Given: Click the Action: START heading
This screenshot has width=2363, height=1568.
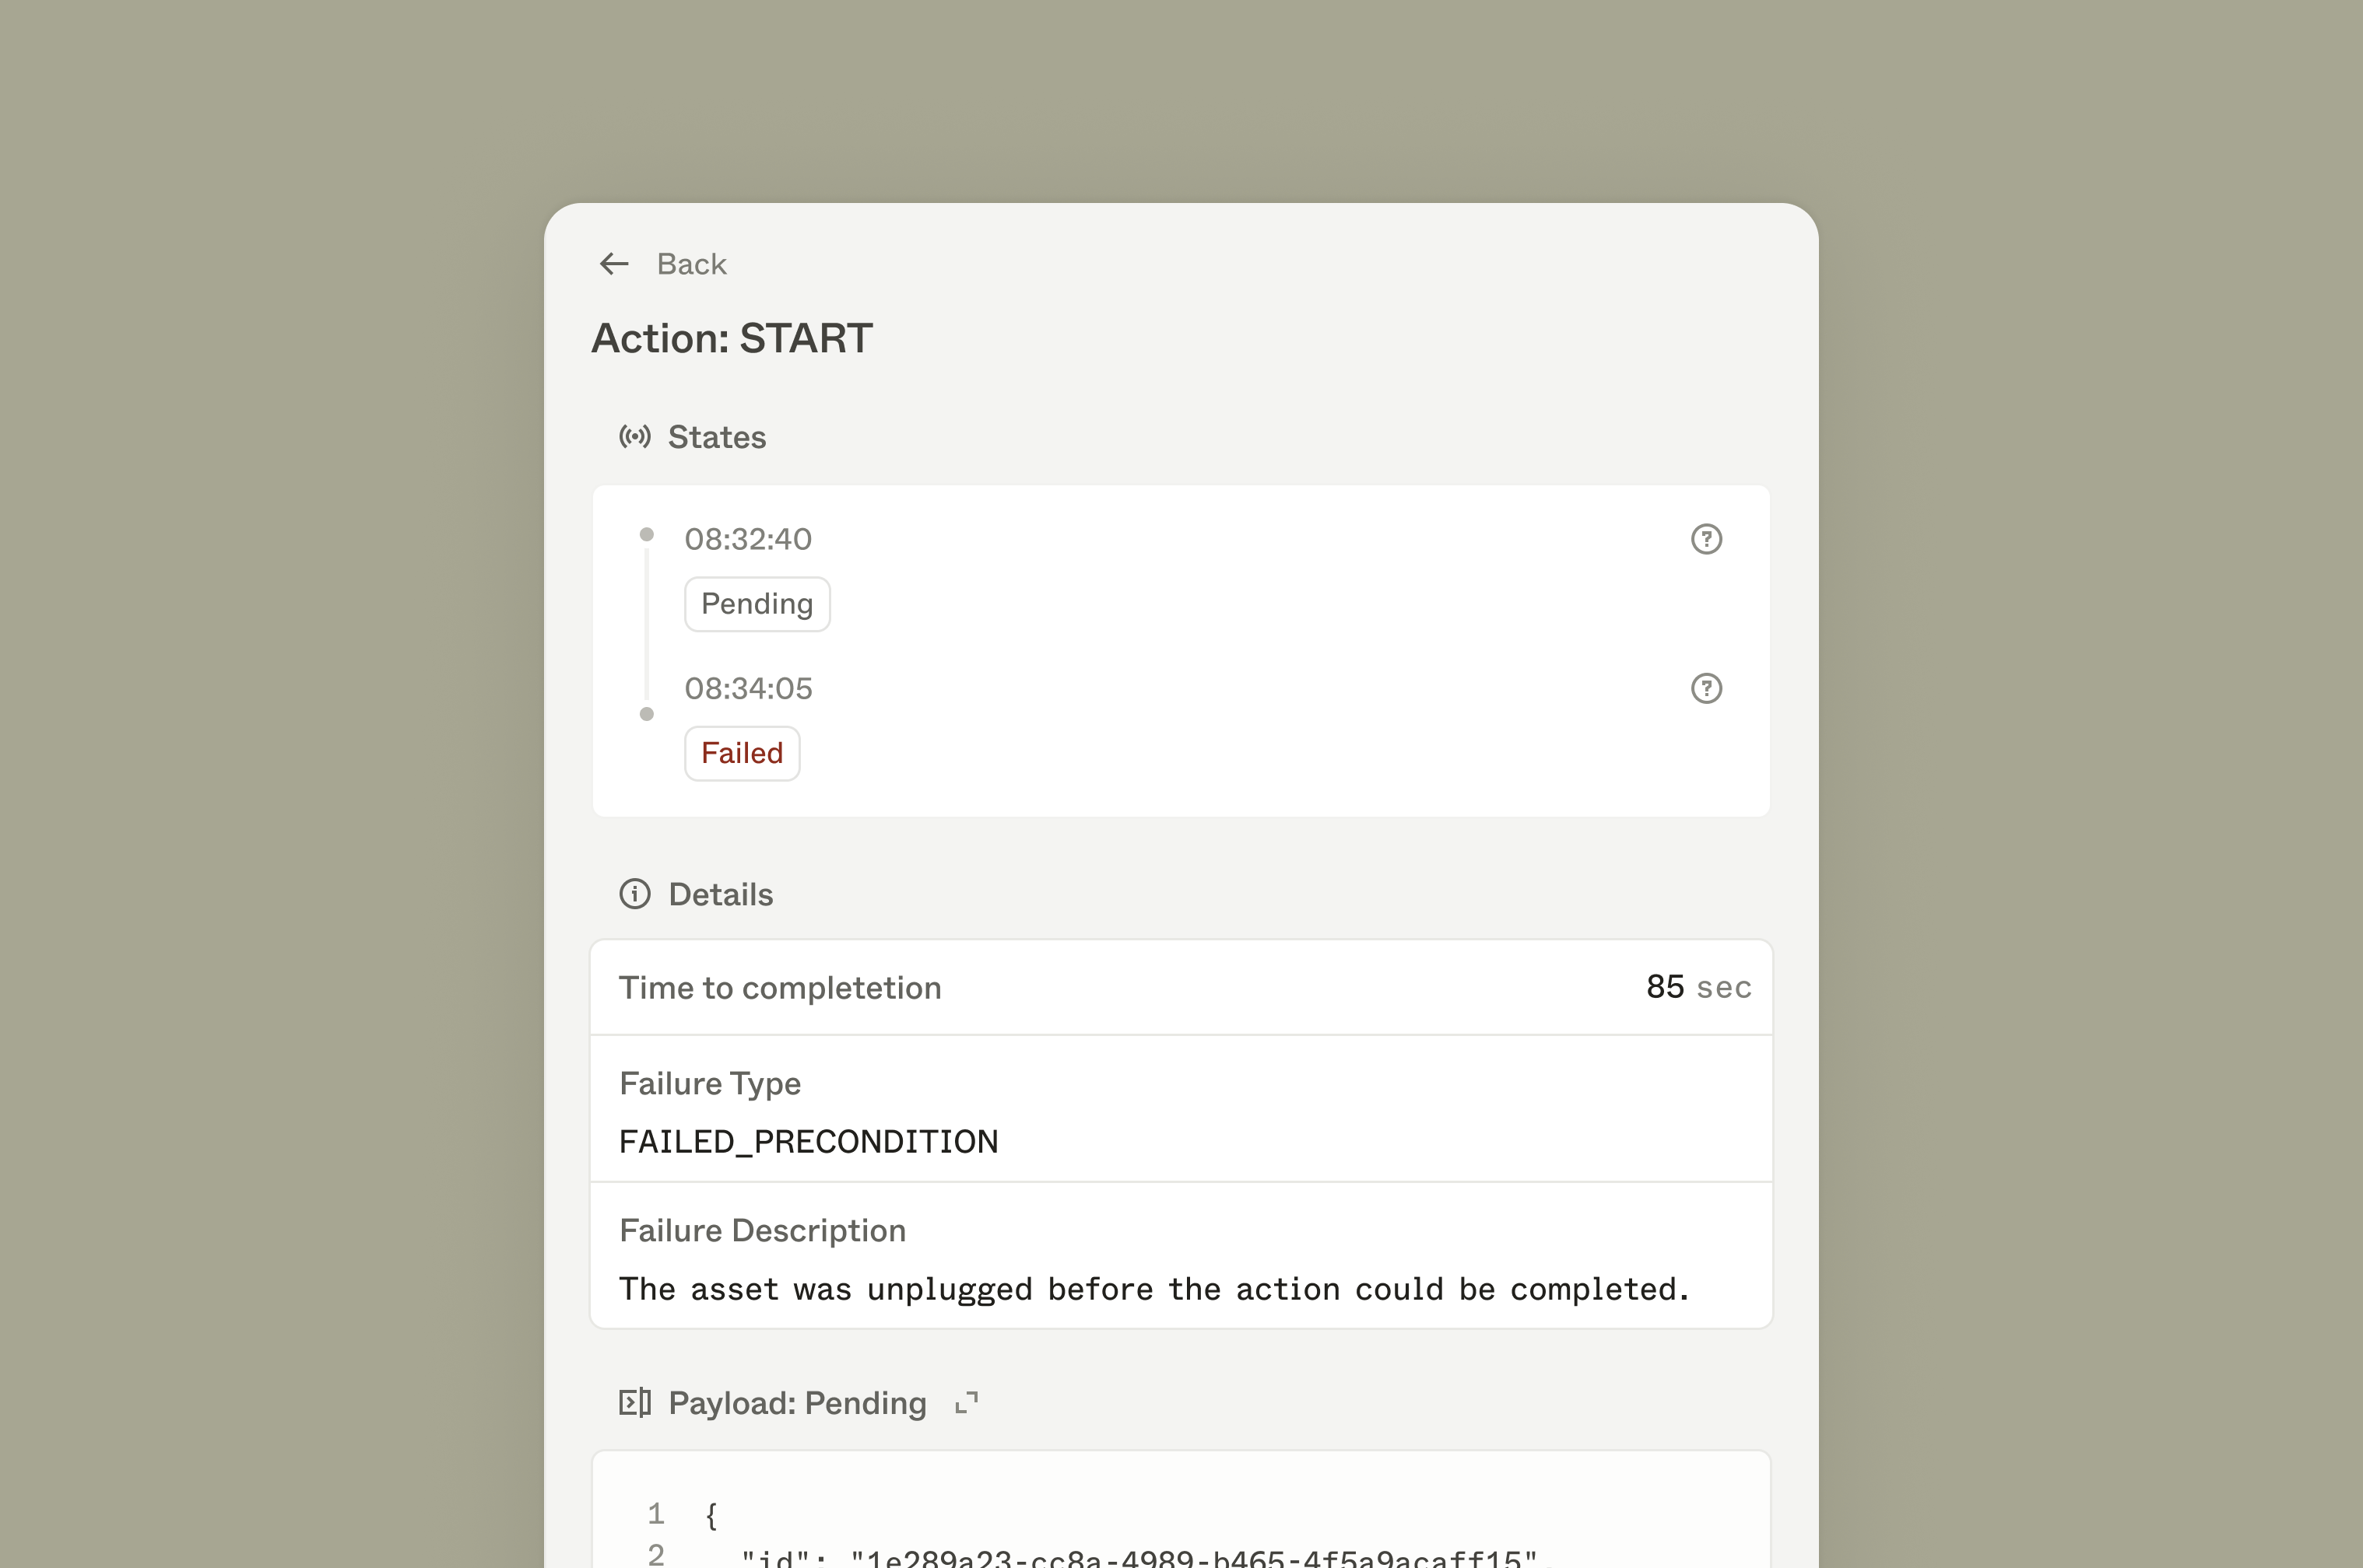Looking at the screenshot, I should [x=732, y=339].
